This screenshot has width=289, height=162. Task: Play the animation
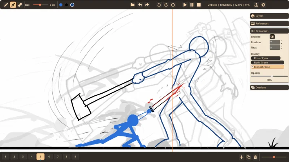point(185,5)
